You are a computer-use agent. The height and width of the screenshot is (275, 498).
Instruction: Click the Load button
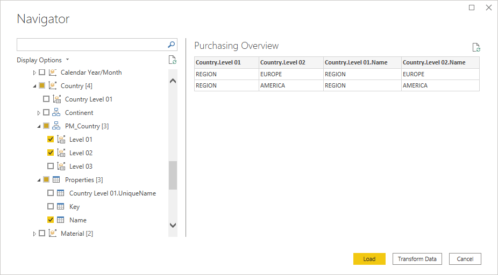pyautogui.click(x=369, y=259)
